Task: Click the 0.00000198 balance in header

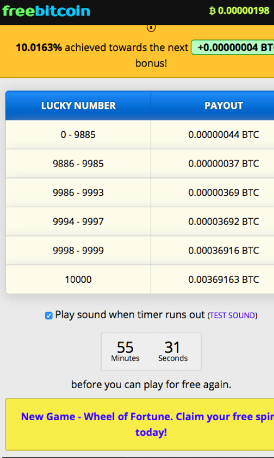Action: click(x=243, y=11)
